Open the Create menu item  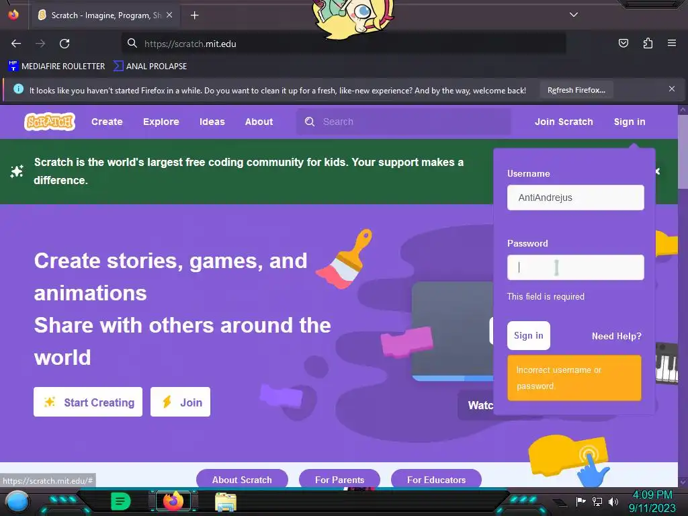107,122
